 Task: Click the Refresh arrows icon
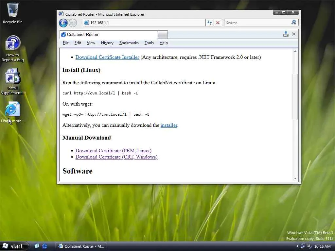click(x=210, y=23)
